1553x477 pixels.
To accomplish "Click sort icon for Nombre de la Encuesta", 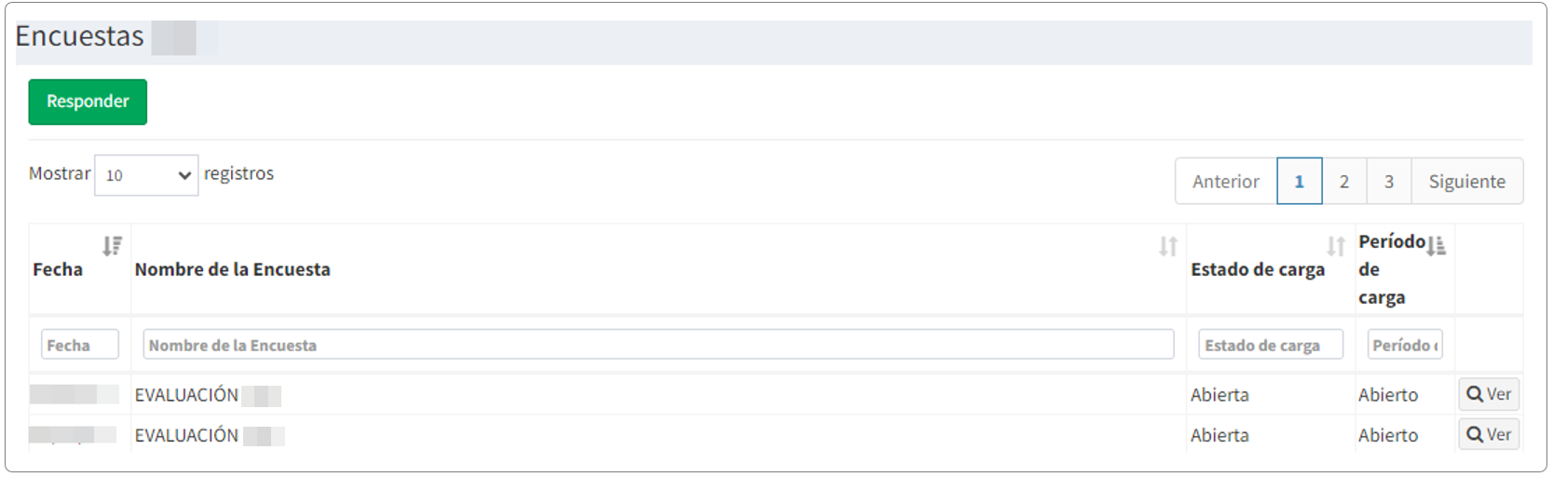I will [1168, 247].
